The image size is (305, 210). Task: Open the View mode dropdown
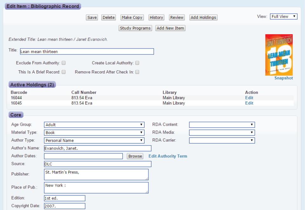283,16
